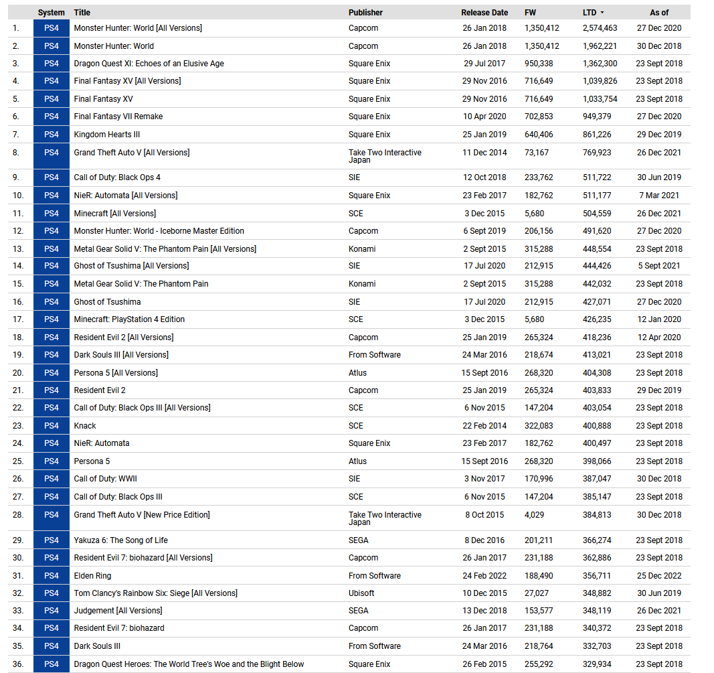Click the LTD sort arrow icon
Screen dimensions: 714x673
(x=602, y=13)
